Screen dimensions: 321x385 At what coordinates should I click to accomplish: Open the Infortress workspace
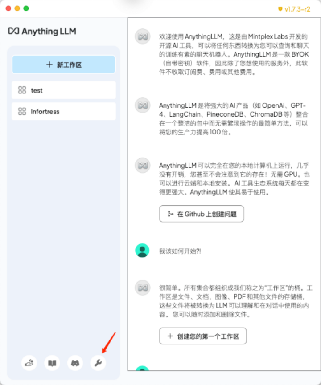click(x=64, y=111)
